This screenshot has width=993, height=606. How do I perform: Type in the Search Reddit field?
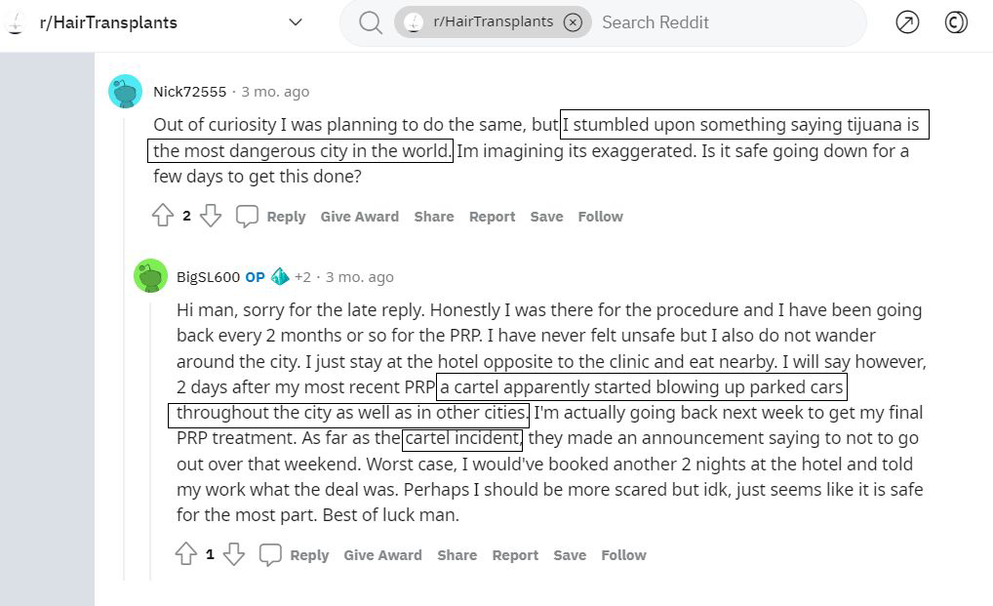722,22
